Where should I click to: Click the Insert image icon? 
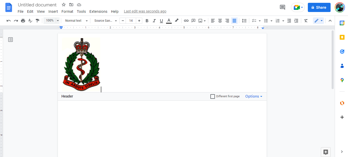coord(201,21)
